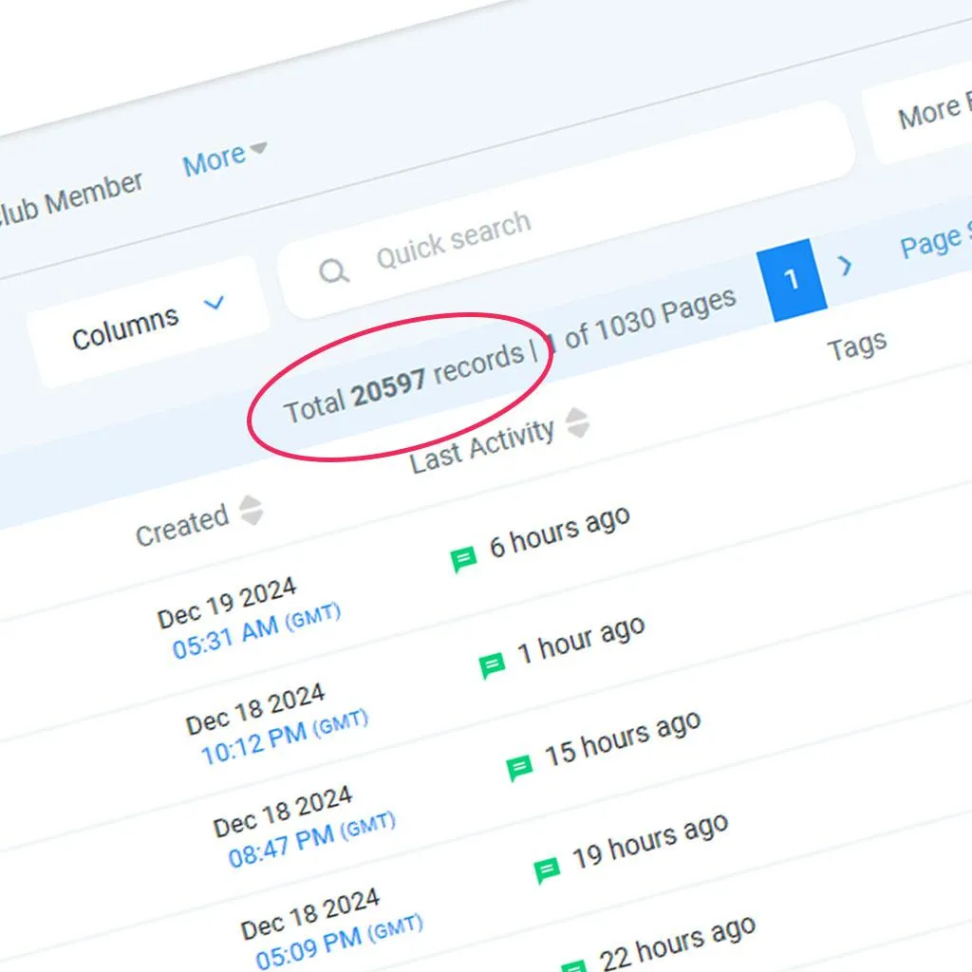Click the '19 hours ago' activity text
The height and width of the screenshot is (972, 972).
pyautogui.click(x=649, y=841)
